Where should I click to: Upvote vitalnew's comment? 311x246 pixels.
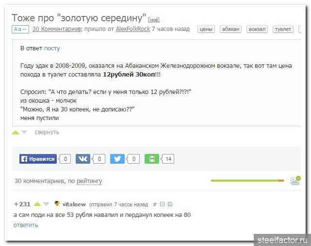coord(37,204)
